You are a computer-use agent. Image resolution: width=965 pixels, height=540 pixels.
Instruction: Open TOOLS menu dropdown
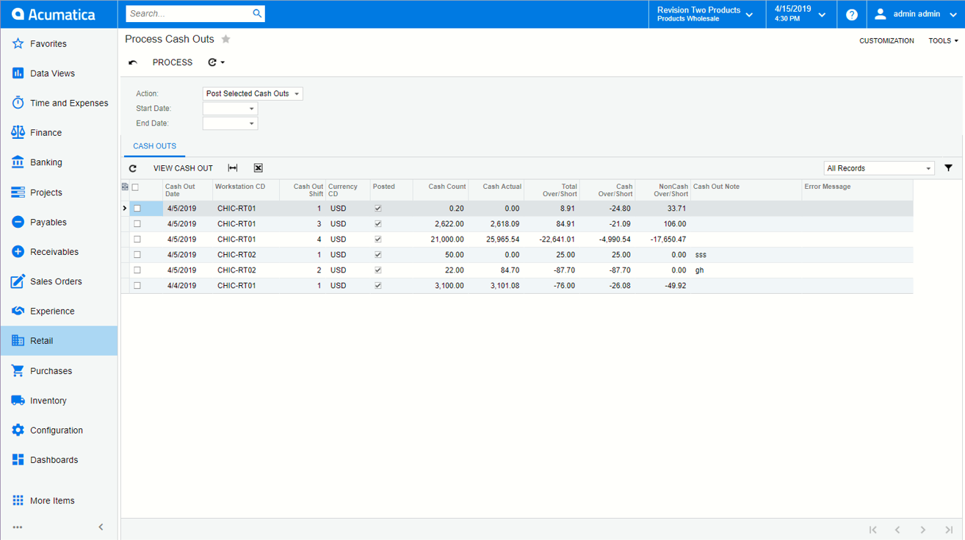(x=944, y=41)
